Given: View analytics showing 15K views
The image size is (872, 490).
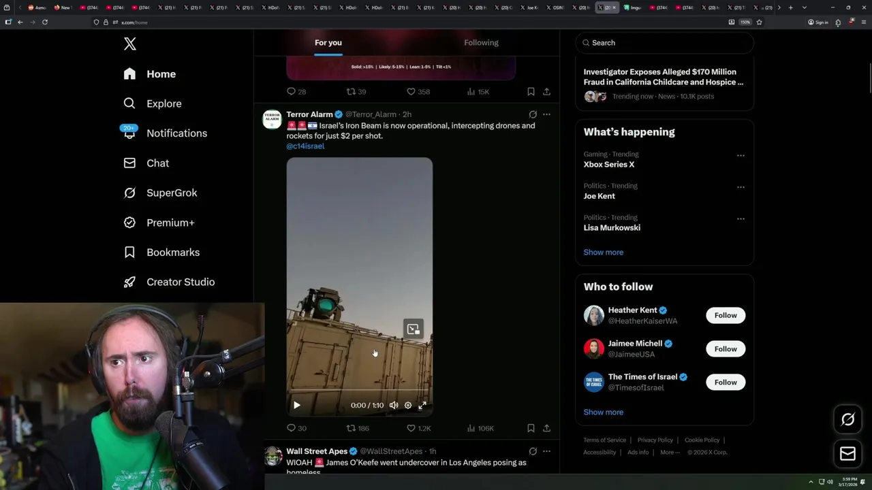Looking at the screenshot, I should (x=478, y=92).
